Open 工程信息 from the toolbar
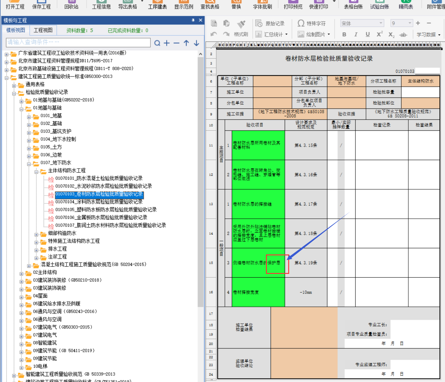The width and height of the screenshot is (445, 382). point(101,5)
